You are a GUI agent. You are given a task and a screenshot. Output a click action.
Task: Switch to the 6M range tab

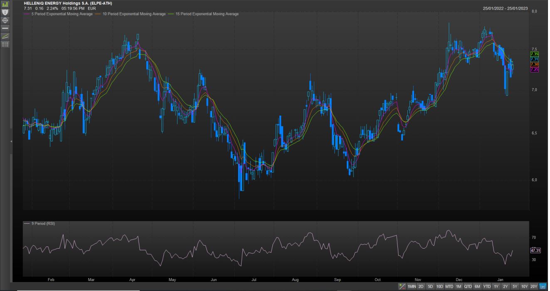[x=477, y=286]
